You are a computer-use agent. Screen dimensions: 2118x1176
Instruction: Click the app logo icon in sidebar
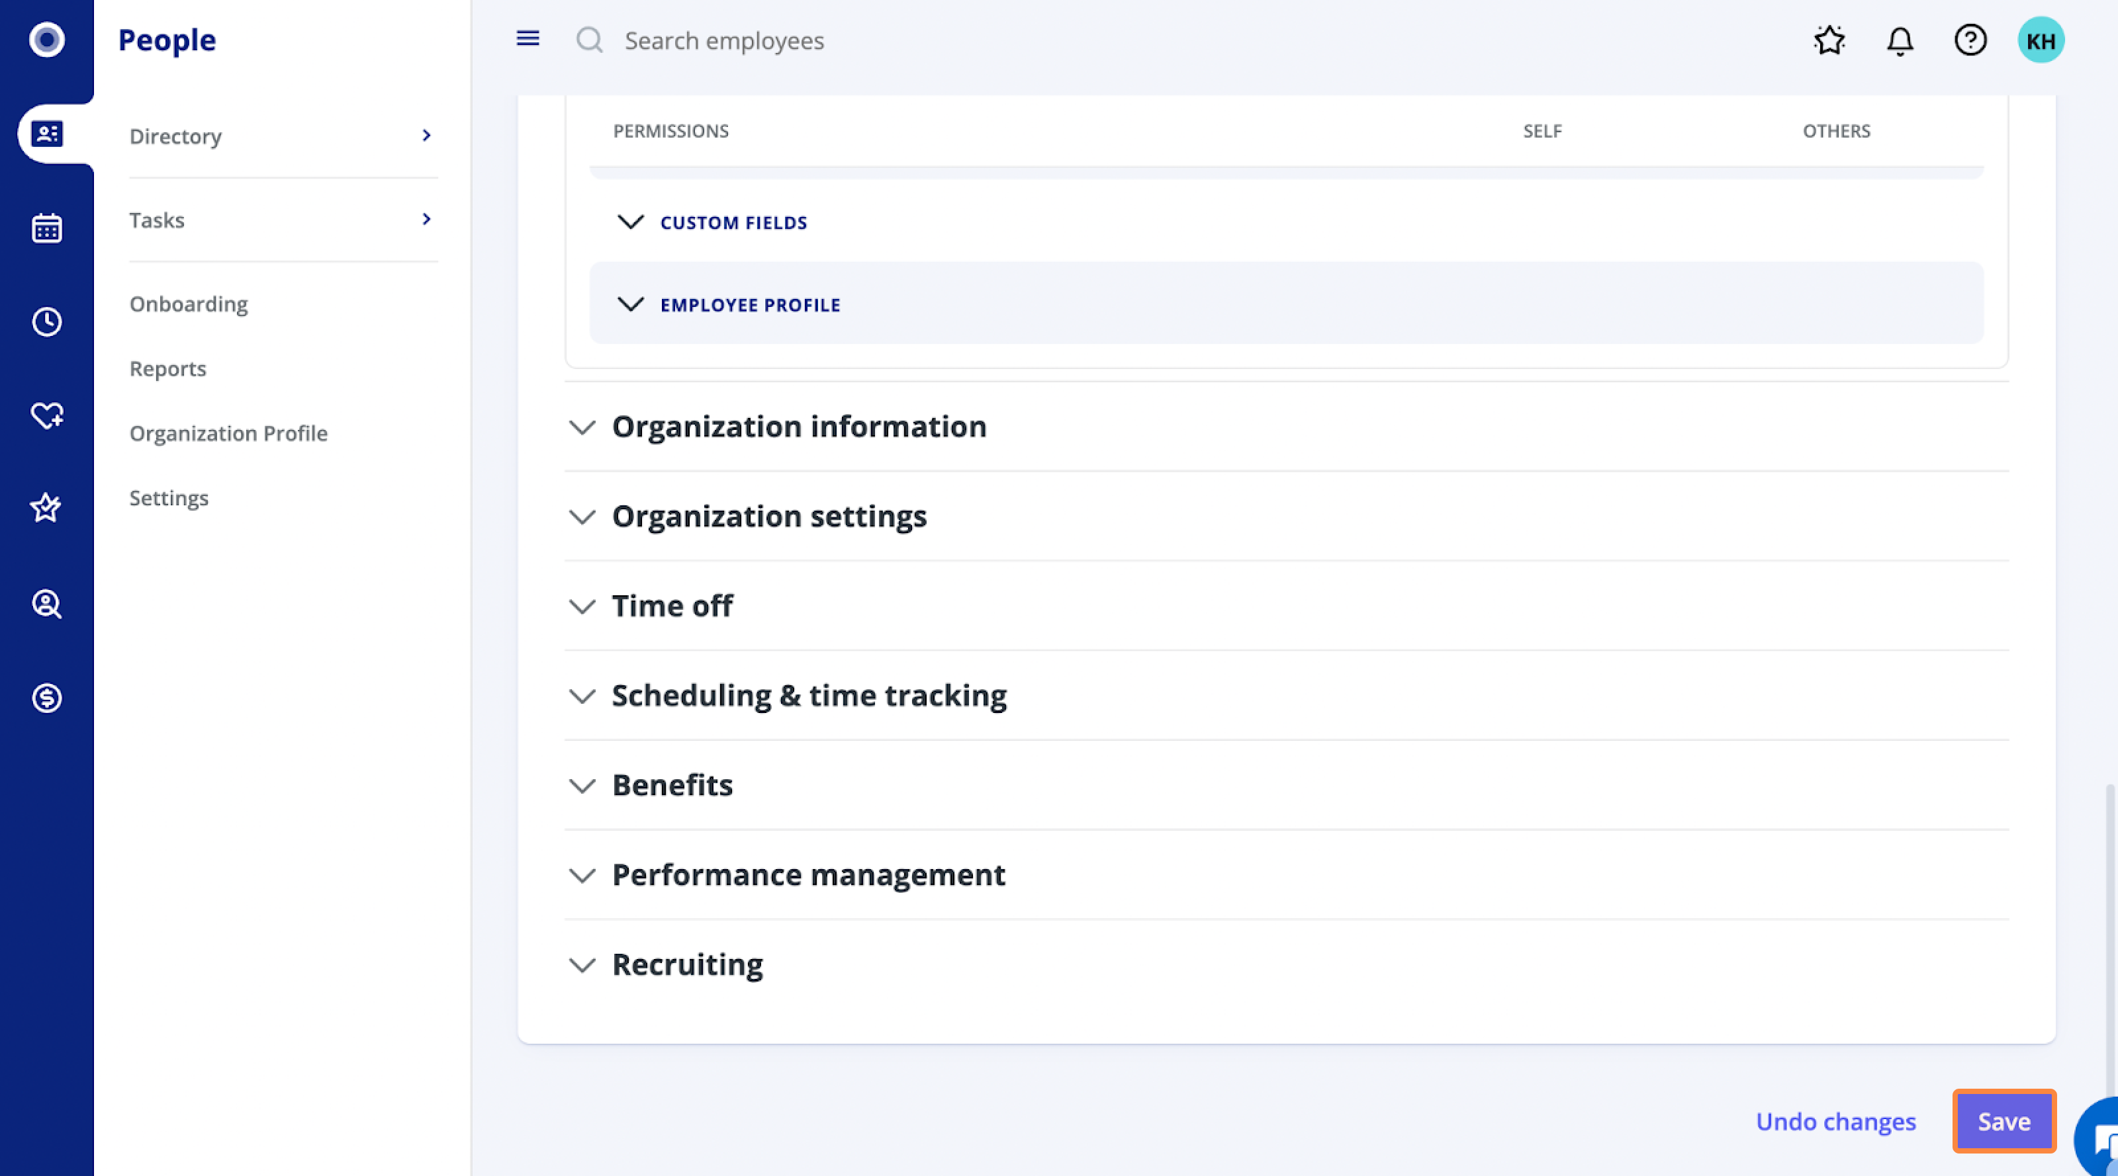[x=47, y=40]
